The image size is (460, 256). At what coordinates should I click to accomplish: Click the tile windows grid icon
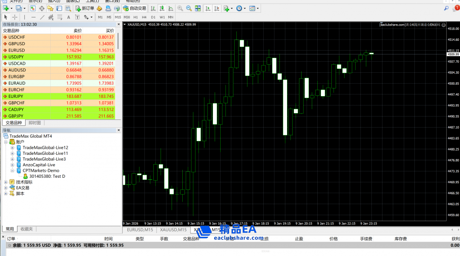198,8
